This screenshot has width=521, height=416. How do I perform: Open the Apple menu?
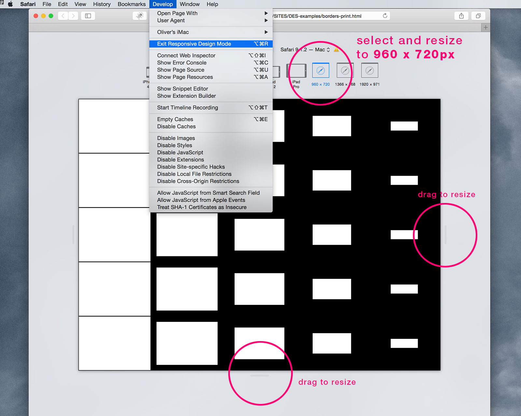click(x=10, y=4)
